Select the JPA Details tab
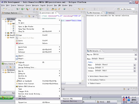Viewport: 139px width, 104px height. pyautogui.click(x=94, y=51)
